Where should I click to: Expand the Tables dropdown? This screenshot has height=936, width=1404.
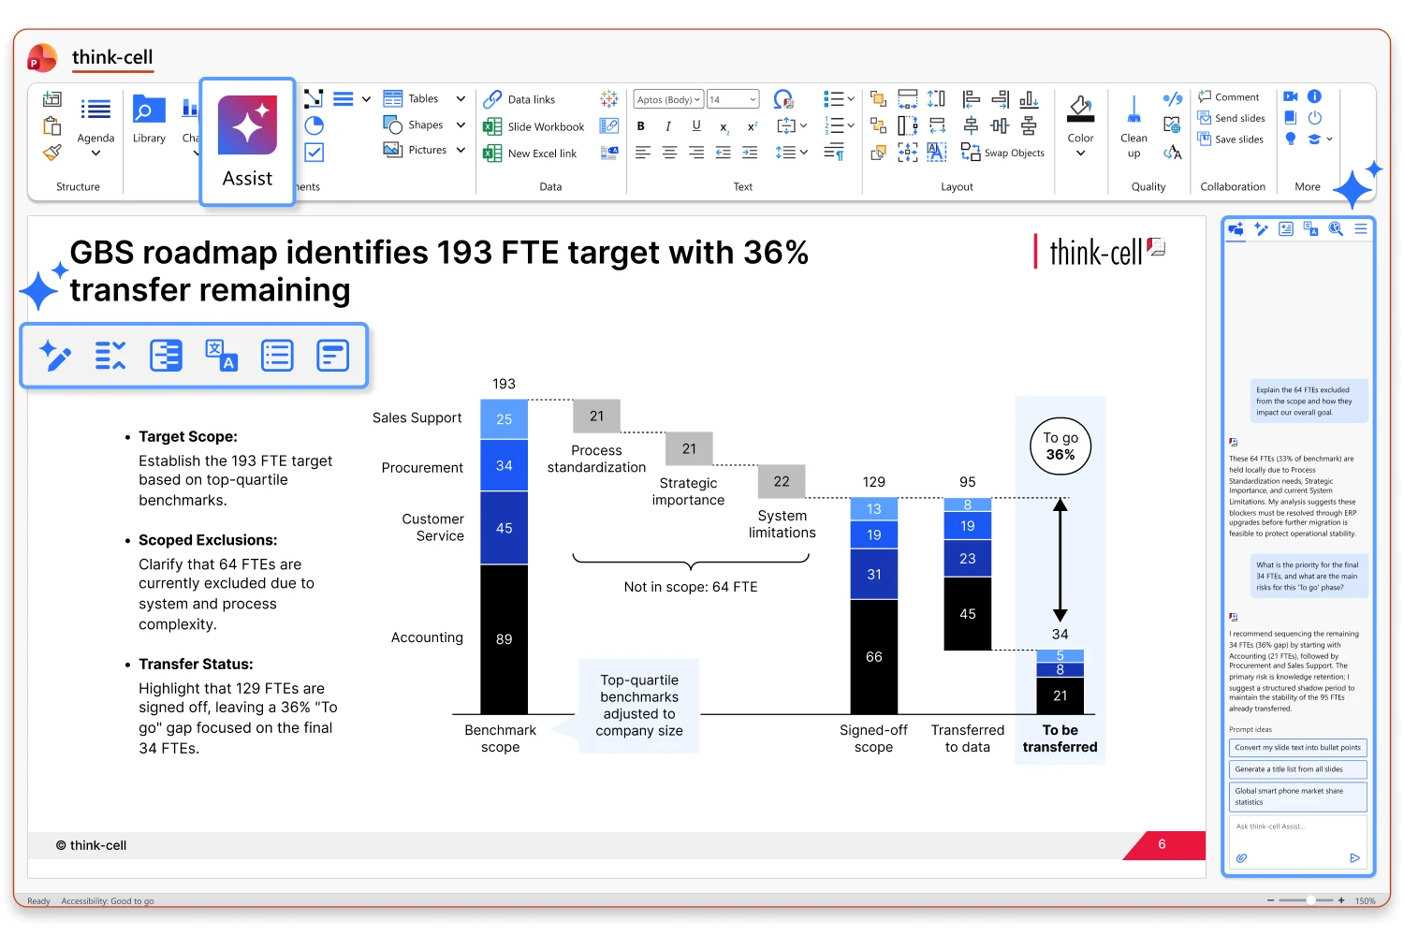[461, 98]
